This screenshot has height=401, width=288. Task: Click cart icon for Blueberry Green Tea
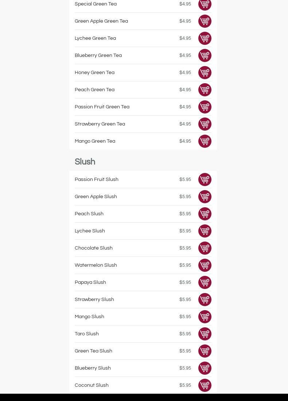click(205, 55)
